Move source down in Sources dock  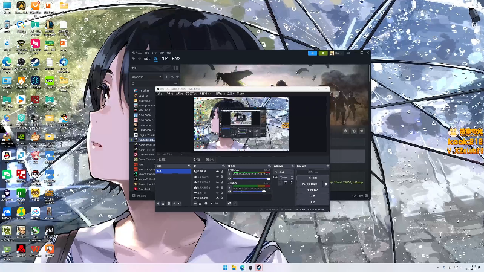pos(217,204)
